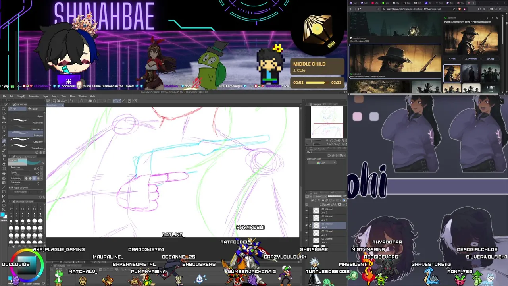Click the Brave back navigation arrow
This screenshot has height=286, width=508.
tap(350, 9)
